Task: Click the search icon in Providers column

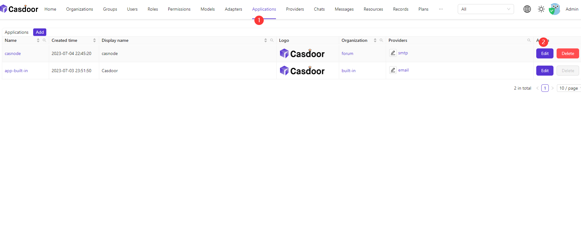Action: click(x=529, y=40)
